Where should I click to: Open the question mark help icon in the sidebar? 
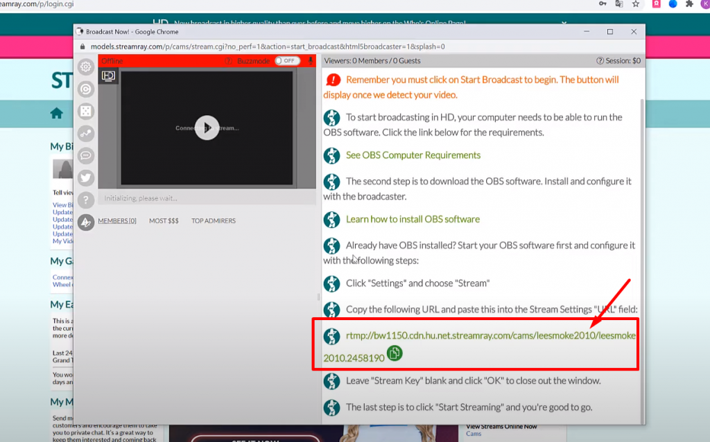pyautogui.click(x=85, y=200)
